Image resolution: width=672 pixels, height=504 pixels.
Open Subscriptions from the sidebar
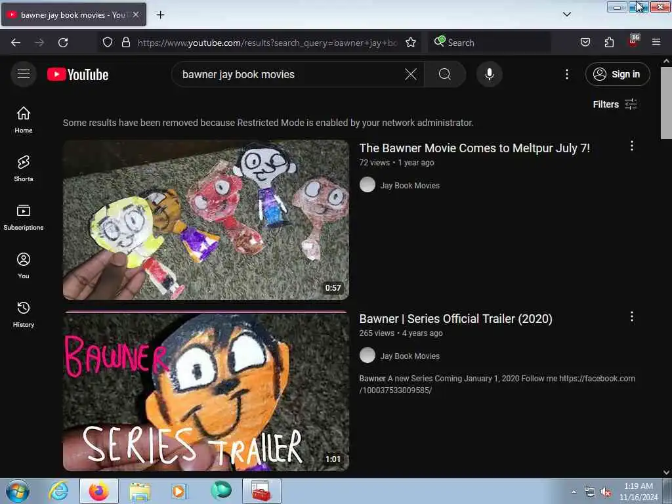[24, 217]
